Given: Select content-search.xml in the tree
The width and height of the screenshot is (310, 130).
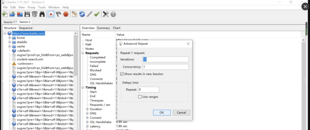Looking at the screenshot, I should [x=30, y=59].
